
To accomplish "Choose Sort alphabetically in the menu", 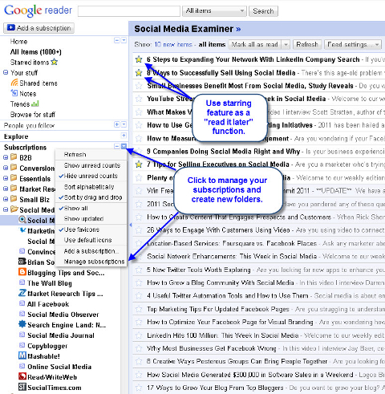I will point(89,187).
